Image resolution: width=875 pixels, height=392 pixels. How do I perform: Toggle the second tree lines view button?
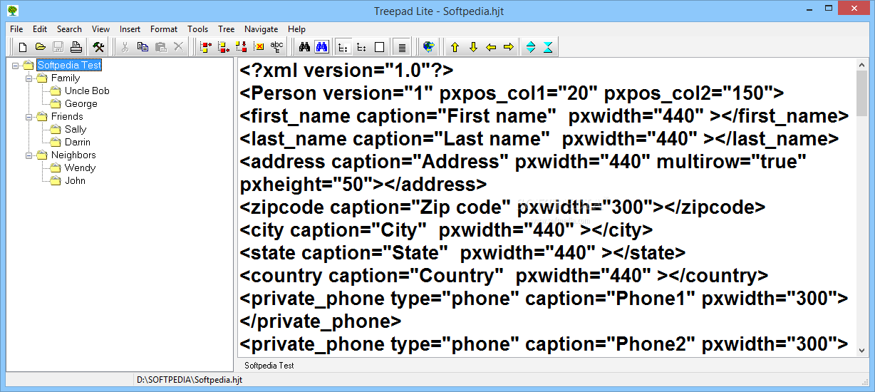(x=361, y=47)
